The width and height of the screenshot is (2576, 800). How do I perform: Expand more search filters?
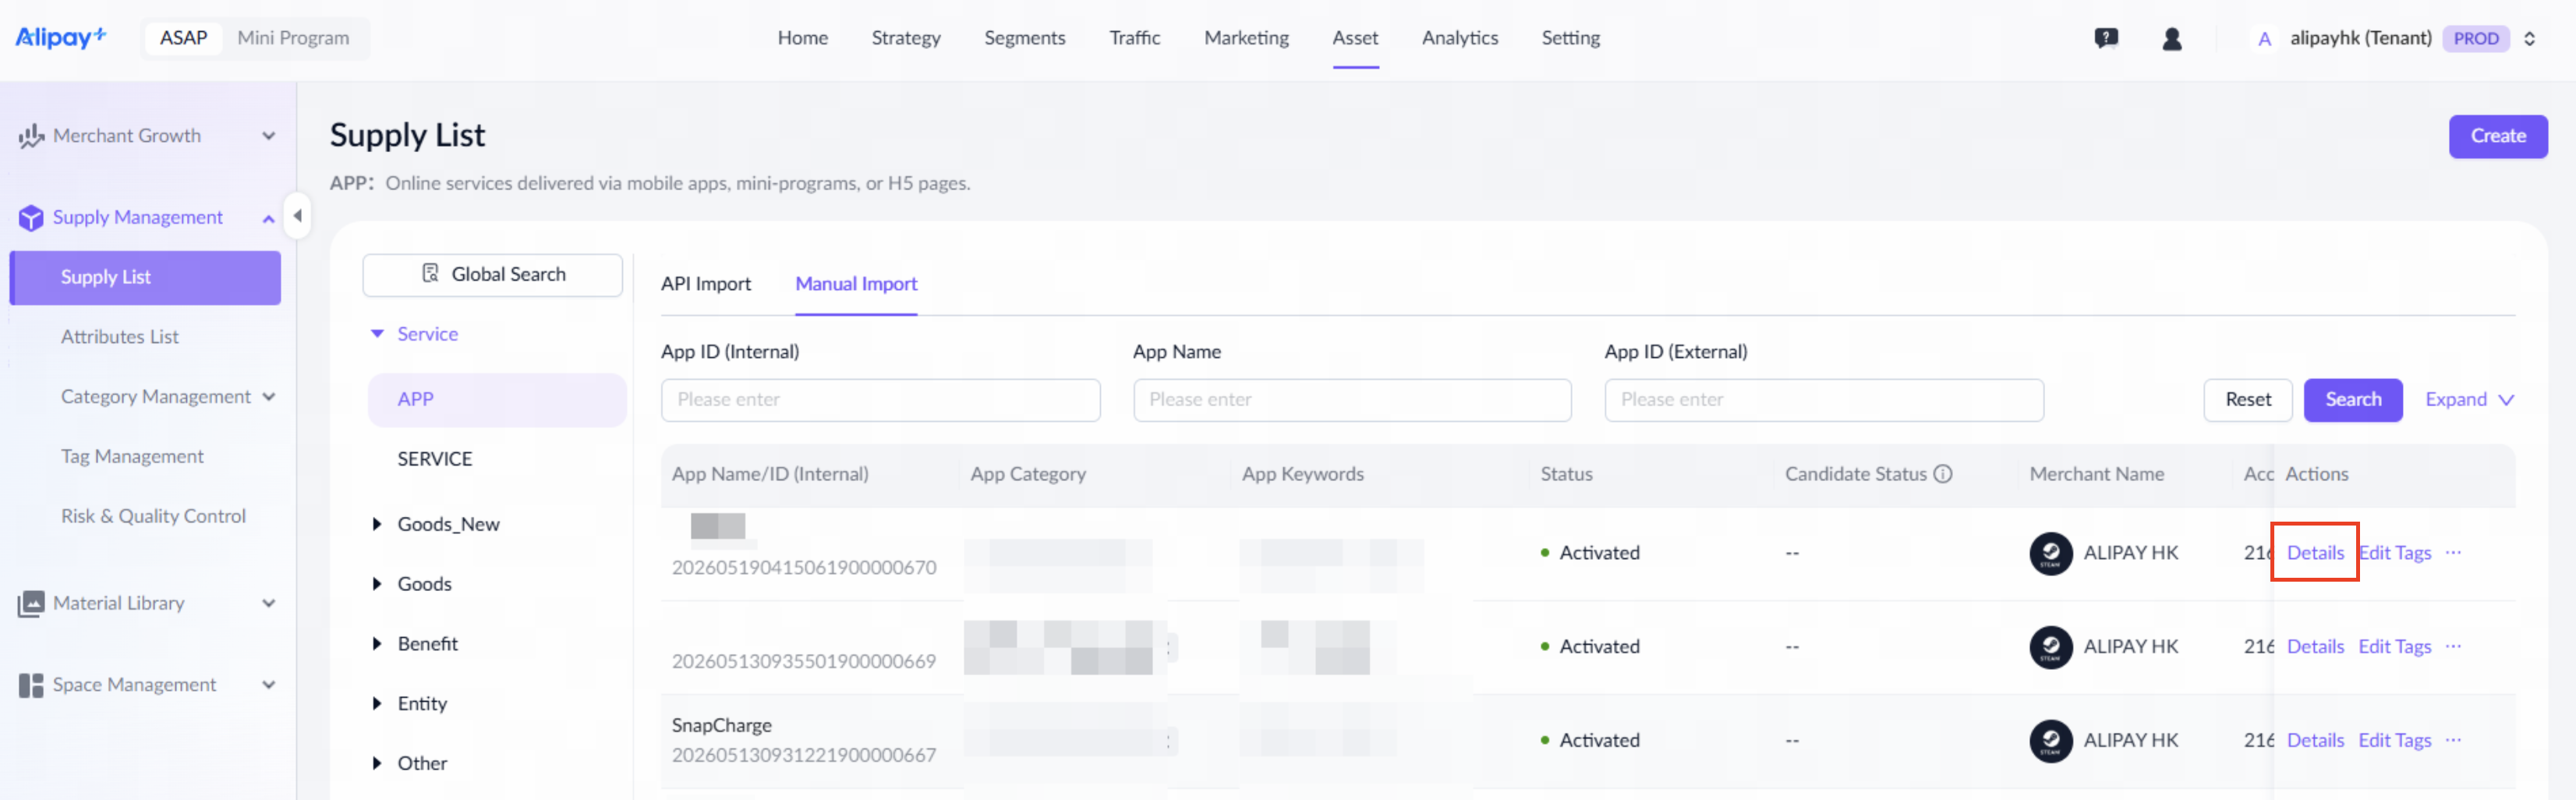2469,400
